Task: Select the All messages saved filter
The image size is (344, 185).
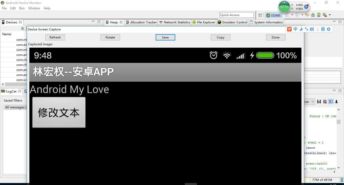Action: click(x=15, y=107)
